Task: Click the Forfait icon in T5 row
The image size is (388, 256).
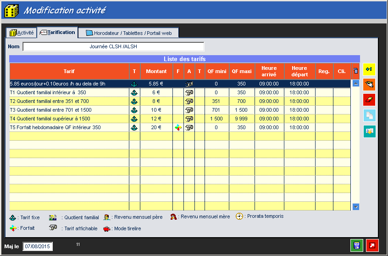Action: (x=178, y=128)
